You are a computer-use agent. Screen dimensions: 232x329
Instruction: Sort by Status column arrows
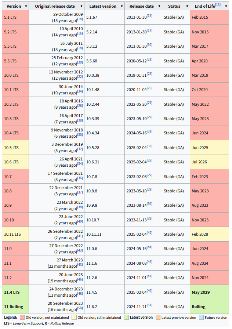tap(187, 6)
